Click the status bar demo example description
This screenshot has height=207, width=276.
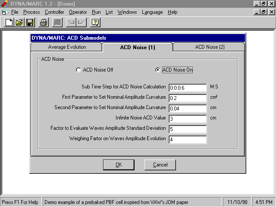pyautogui.click(x=116, y=202)
